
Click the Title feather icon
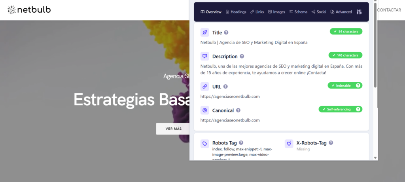[x=205, y=32]
